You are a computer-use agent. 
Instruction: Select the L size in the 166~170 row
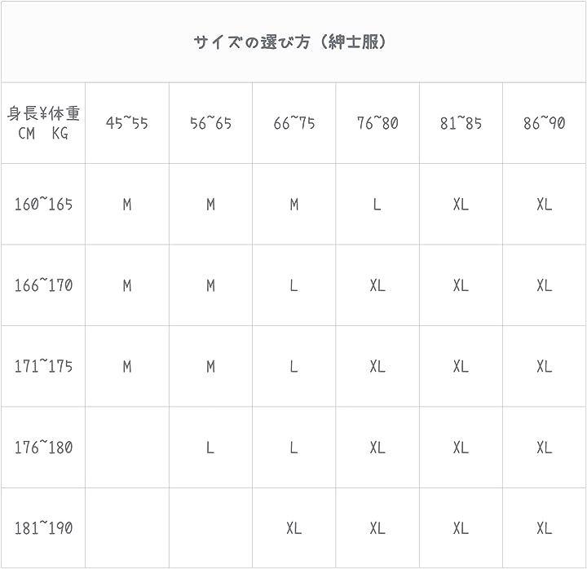pyautogui.click(x=293, y=285)
